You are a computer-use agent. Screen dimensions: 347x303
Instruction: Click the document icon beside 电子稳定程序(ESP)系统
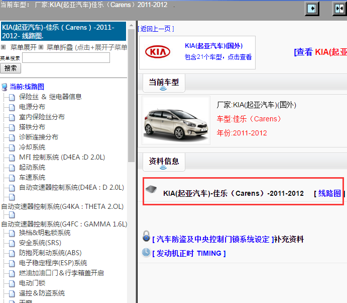pos(12,263)
